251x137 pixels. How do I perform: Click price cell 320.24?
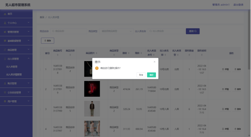[x=127, y=109]
